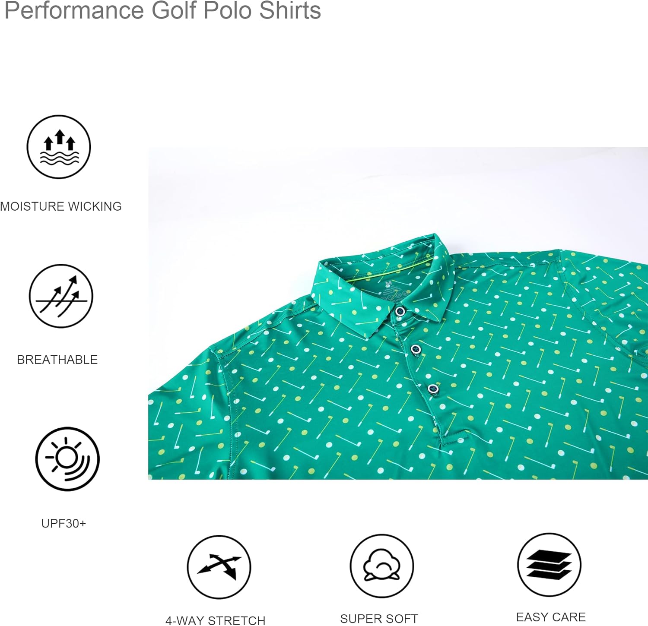The image size is (648, 626).
Task: Select the EASY CARE label
Action: pyautogui.click(x=551, y=617)
